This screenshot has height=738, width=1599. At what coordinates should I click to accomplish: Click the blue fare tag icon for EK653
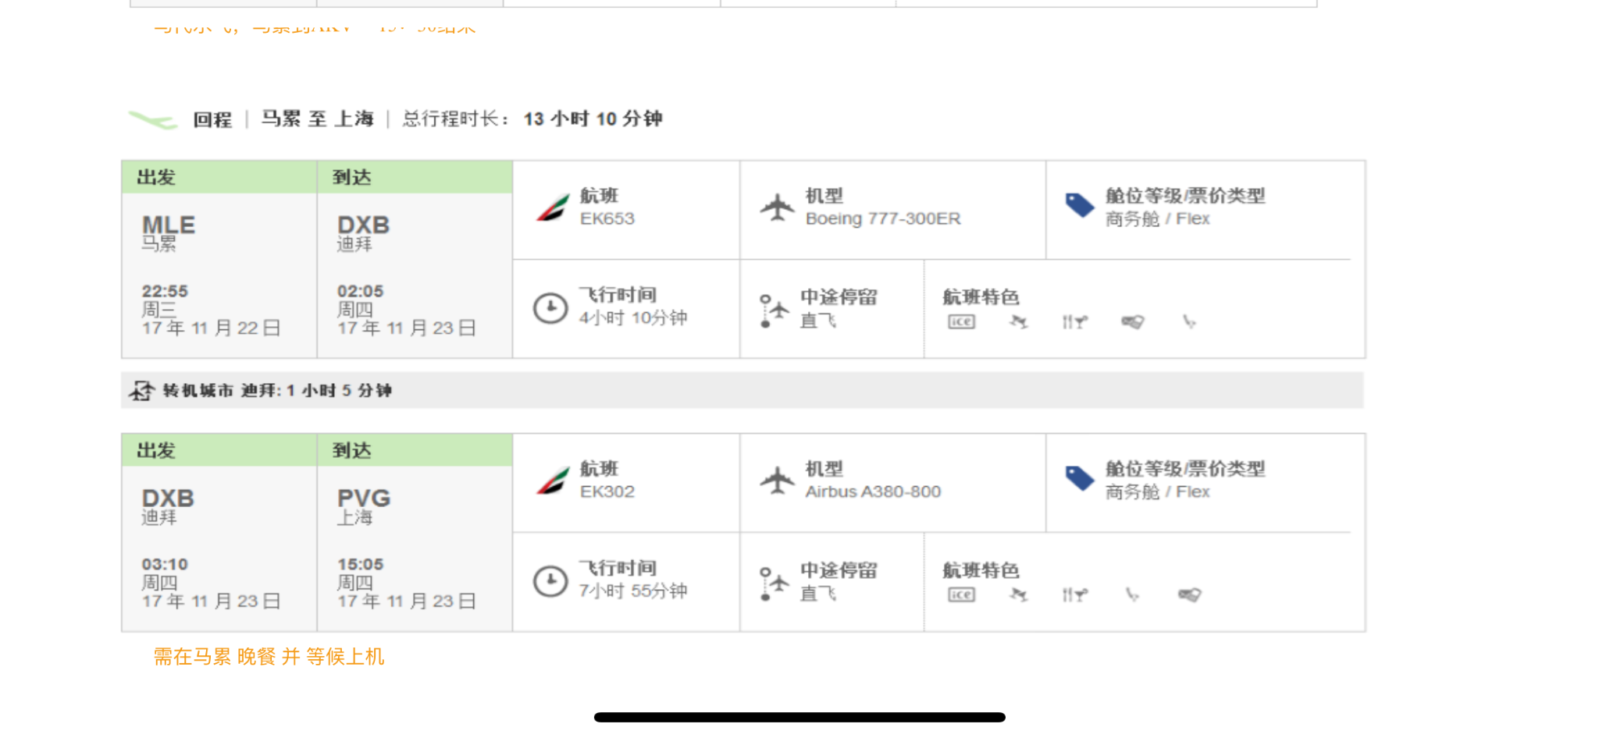pos(1080,206)
